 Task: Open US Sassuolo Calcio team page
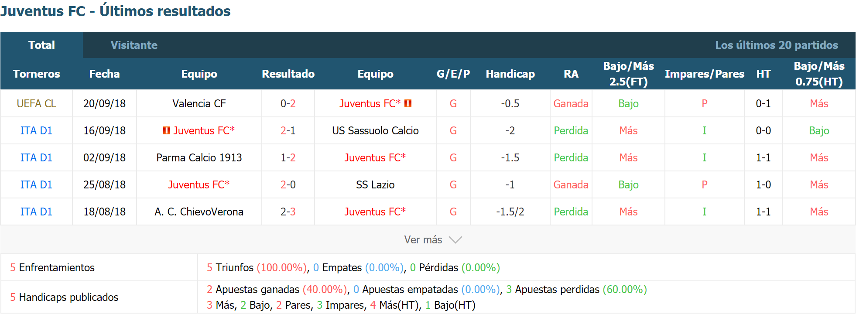click(x=375, y=130)
